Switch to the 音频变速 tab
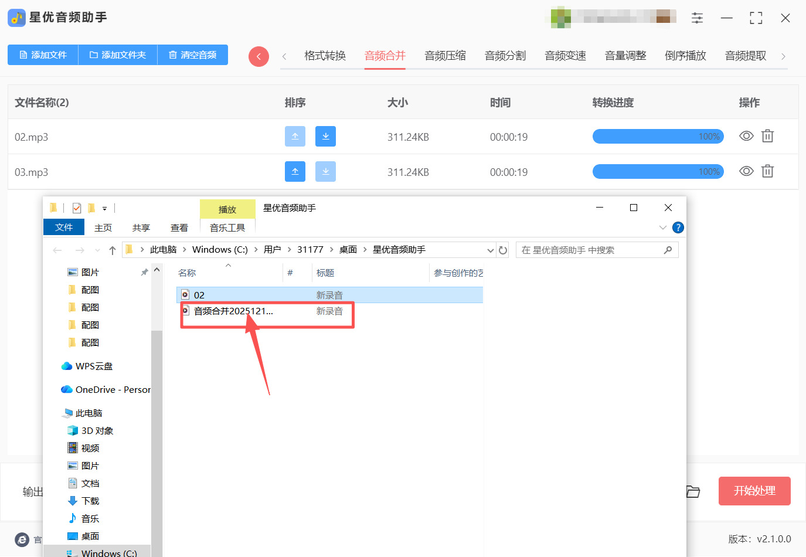The image size is (806, 557). (566, 56)
